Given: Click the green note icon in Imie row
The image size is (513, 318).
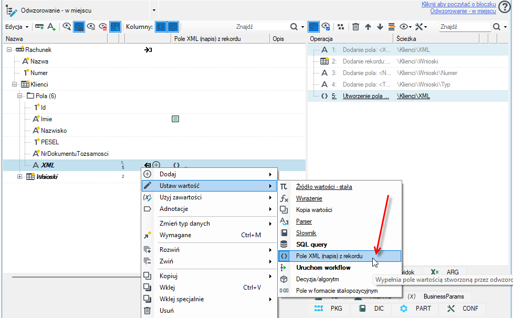Looking at the screenshot, I should 175,119.
